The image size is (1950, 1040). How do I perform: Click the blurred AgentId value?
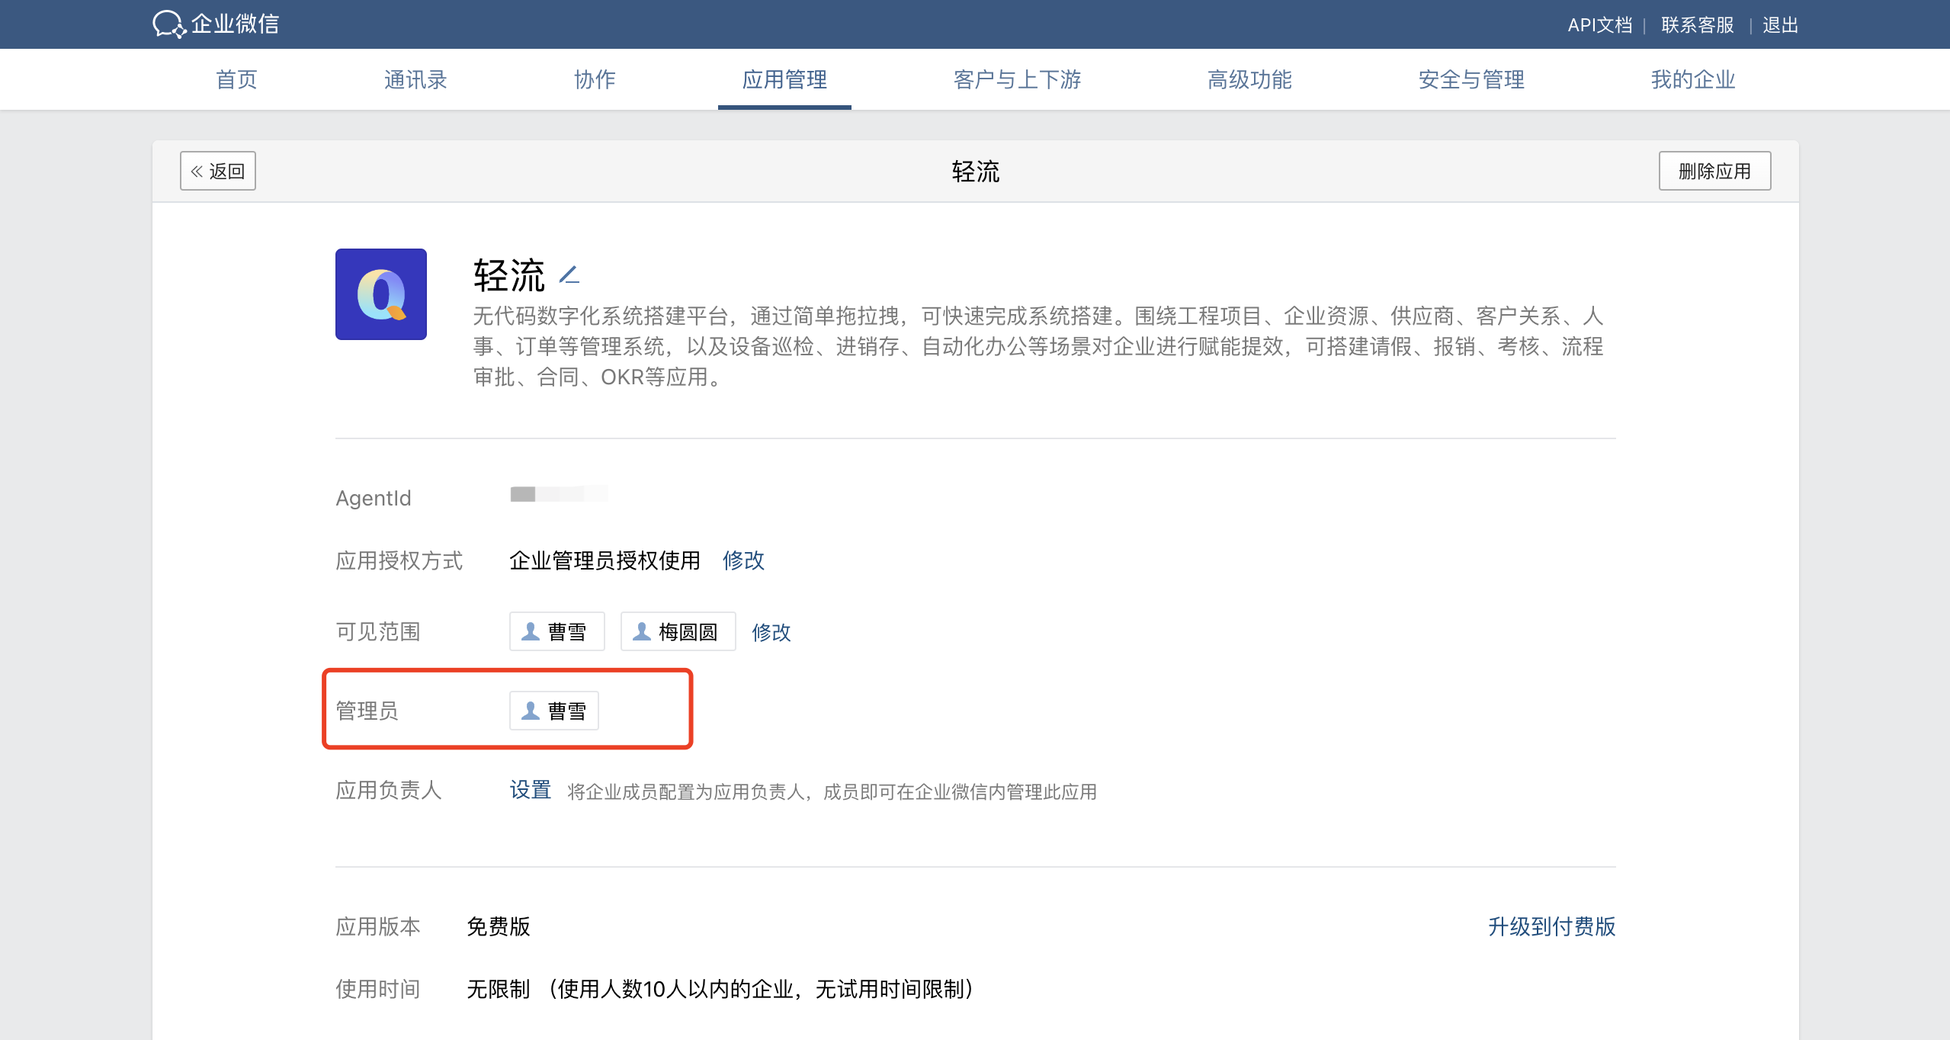(x=559, y=494)
